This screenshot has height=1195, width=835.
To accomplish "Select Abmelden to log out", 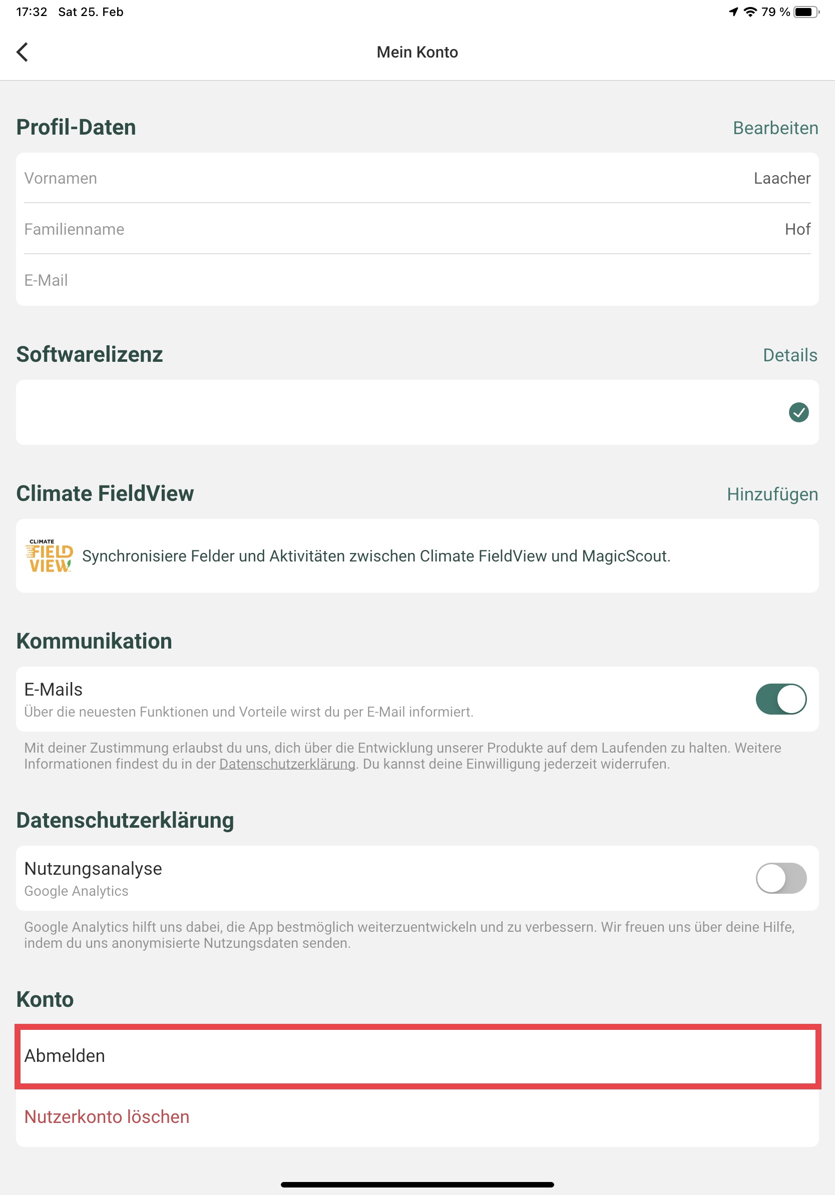I will 417,1056.
